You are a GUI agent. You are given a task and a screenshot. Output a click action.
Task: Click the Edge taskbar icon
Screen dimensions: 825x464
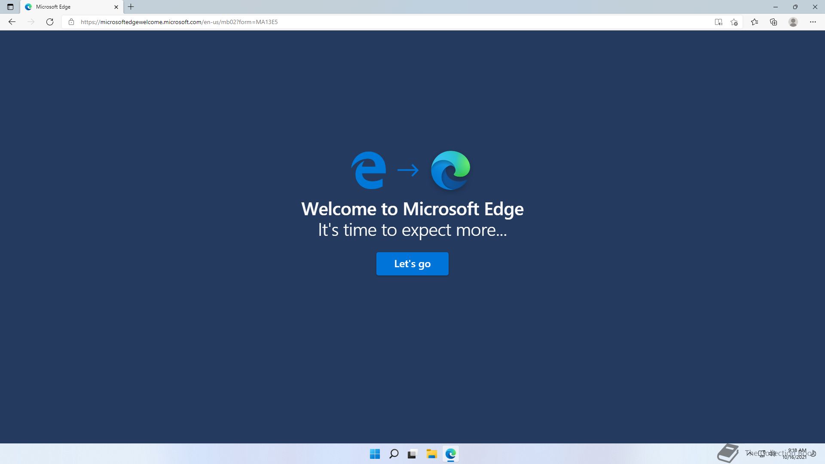pos(450,454)
